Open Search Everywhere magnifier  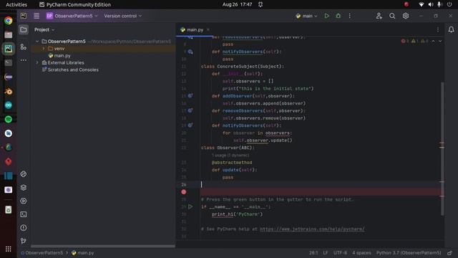[392, 16]
